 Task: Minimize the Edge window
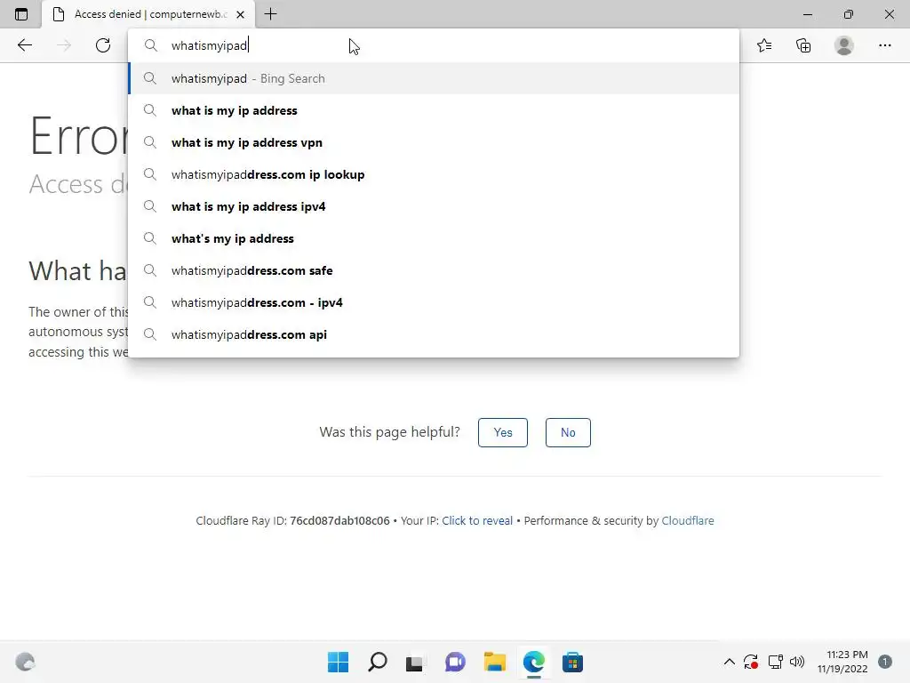pos(807,14)
